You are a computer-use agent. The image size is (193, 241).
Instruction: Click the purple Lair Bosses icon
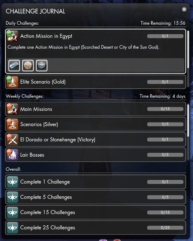(x=12, y=155)
